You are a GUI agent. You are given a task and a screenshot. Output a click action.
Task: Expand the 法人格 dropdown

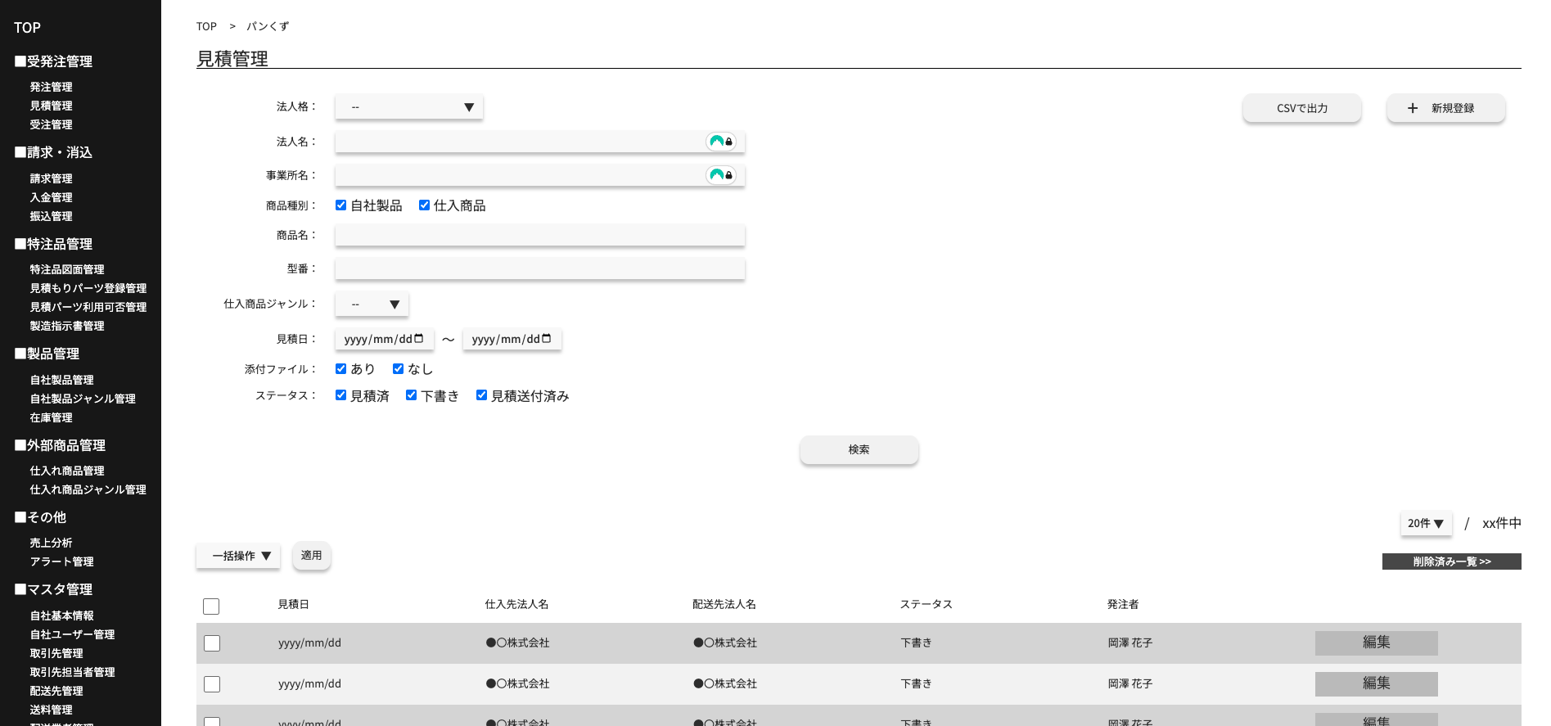coord(409,107)
